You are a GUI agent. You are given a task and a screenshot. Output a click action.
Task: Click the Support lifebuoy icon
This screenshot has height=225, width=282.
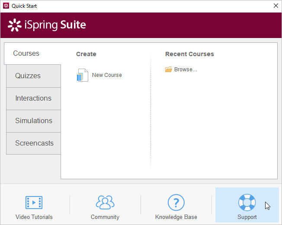(x=247, y=202)
